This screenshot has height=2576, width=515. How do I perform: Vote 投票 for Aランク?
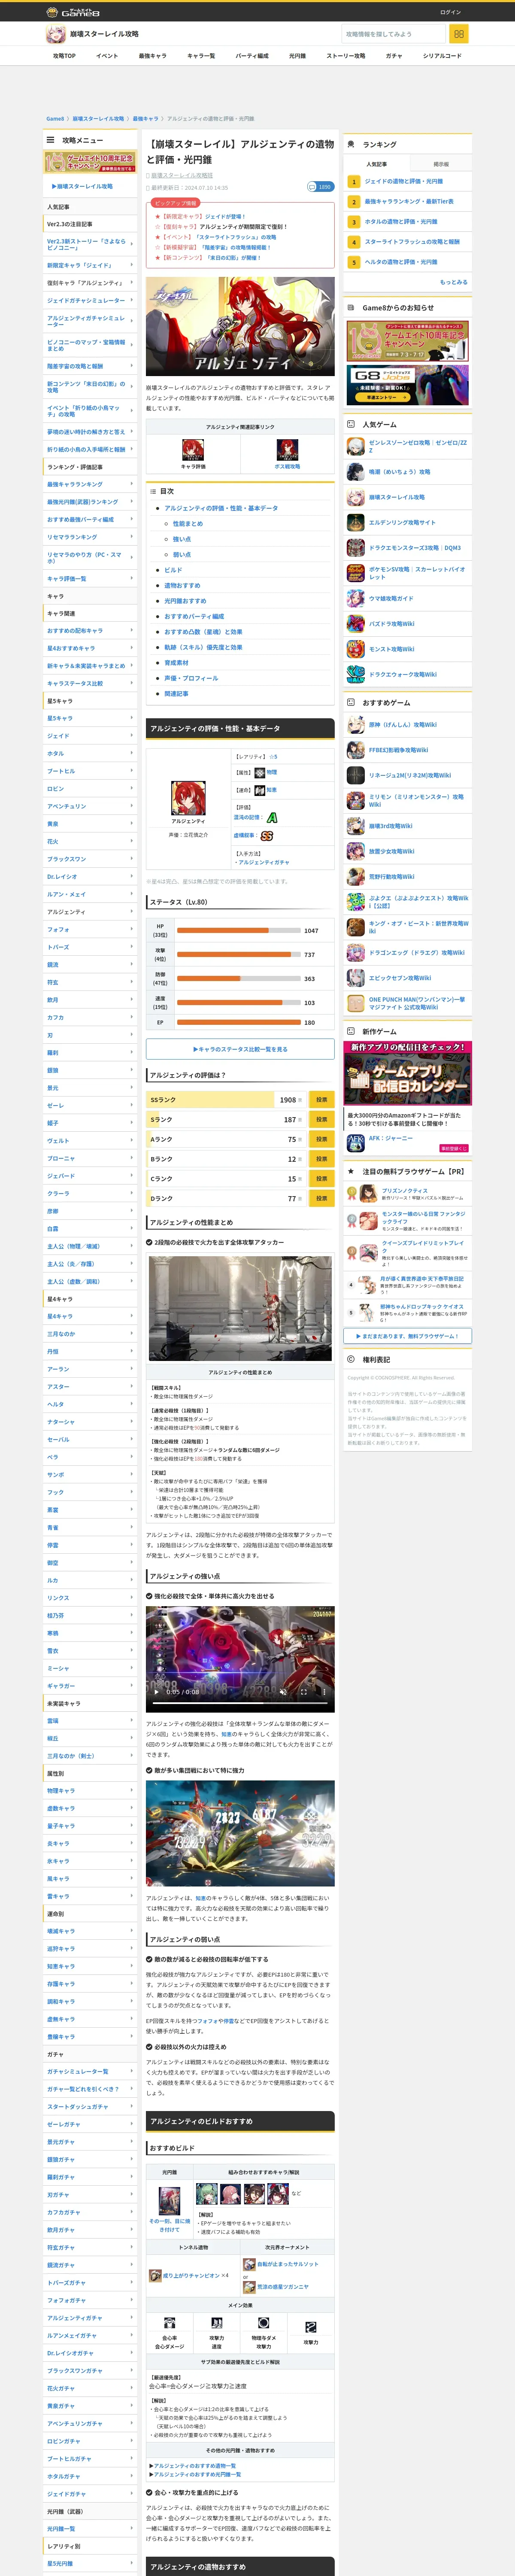(322, 1139)
